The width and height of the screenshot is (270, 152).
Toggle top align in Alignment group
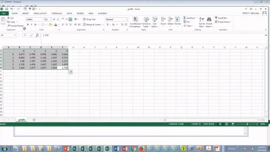63,19
